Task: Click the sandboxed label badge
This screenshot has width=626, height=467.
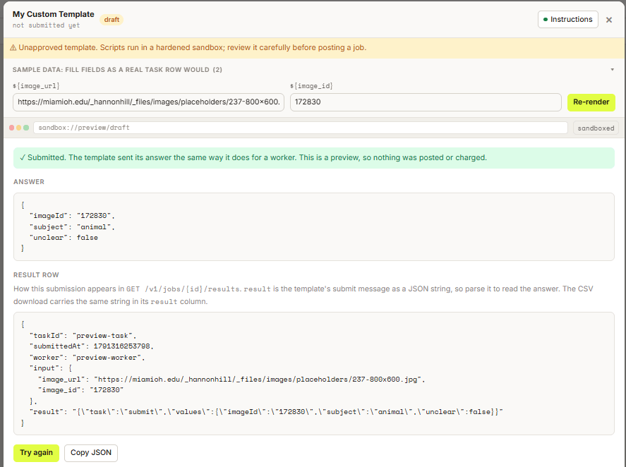Action: pyautogui.click(x=596, y=128)
